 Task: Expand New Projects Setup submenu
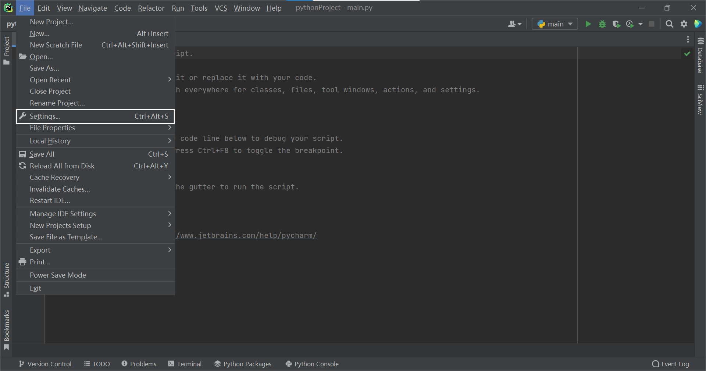pos(95,225)
